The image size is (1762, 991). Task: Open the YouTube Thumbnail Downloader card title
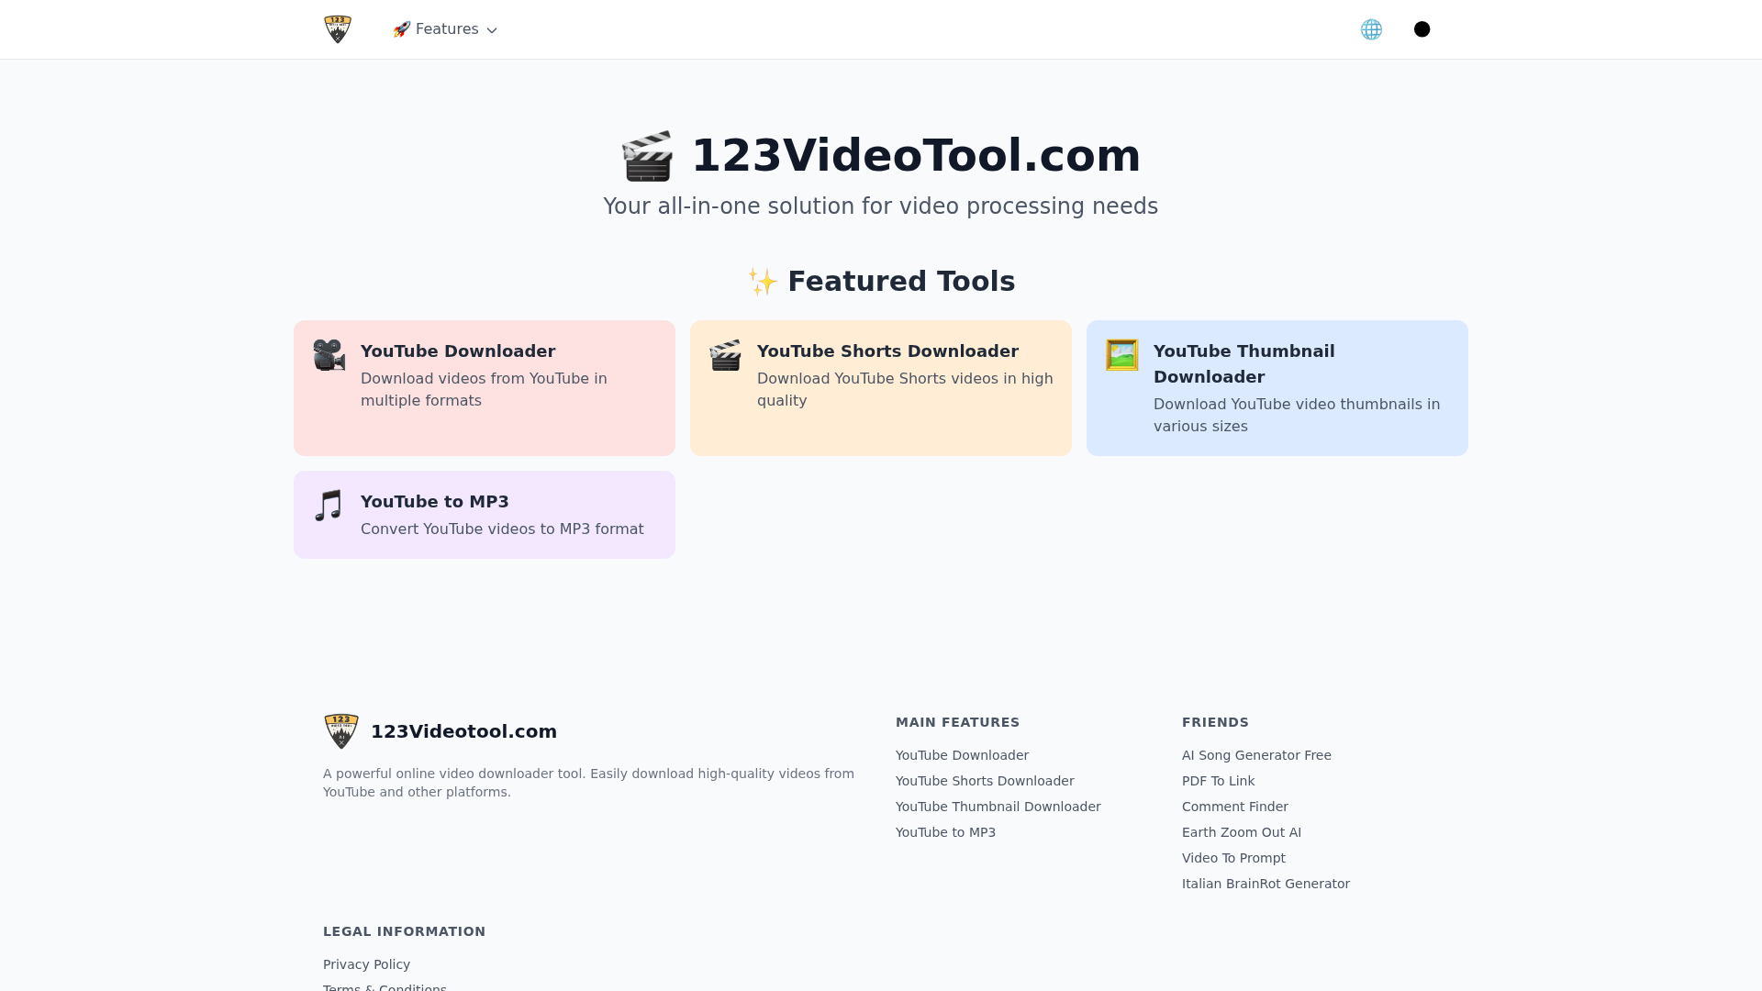point(1243,363)
